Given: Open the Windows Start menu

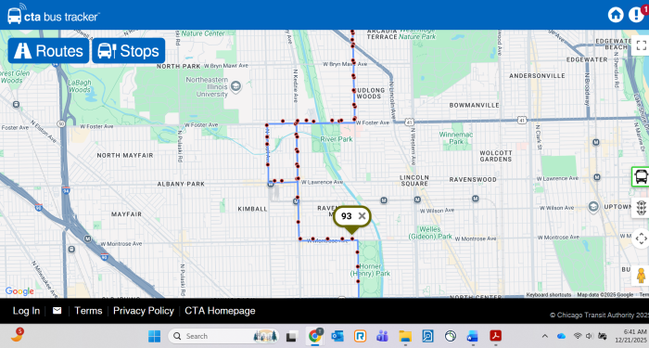Looking at the screenshot, I should pyautogui.click(x=155, y=336).
